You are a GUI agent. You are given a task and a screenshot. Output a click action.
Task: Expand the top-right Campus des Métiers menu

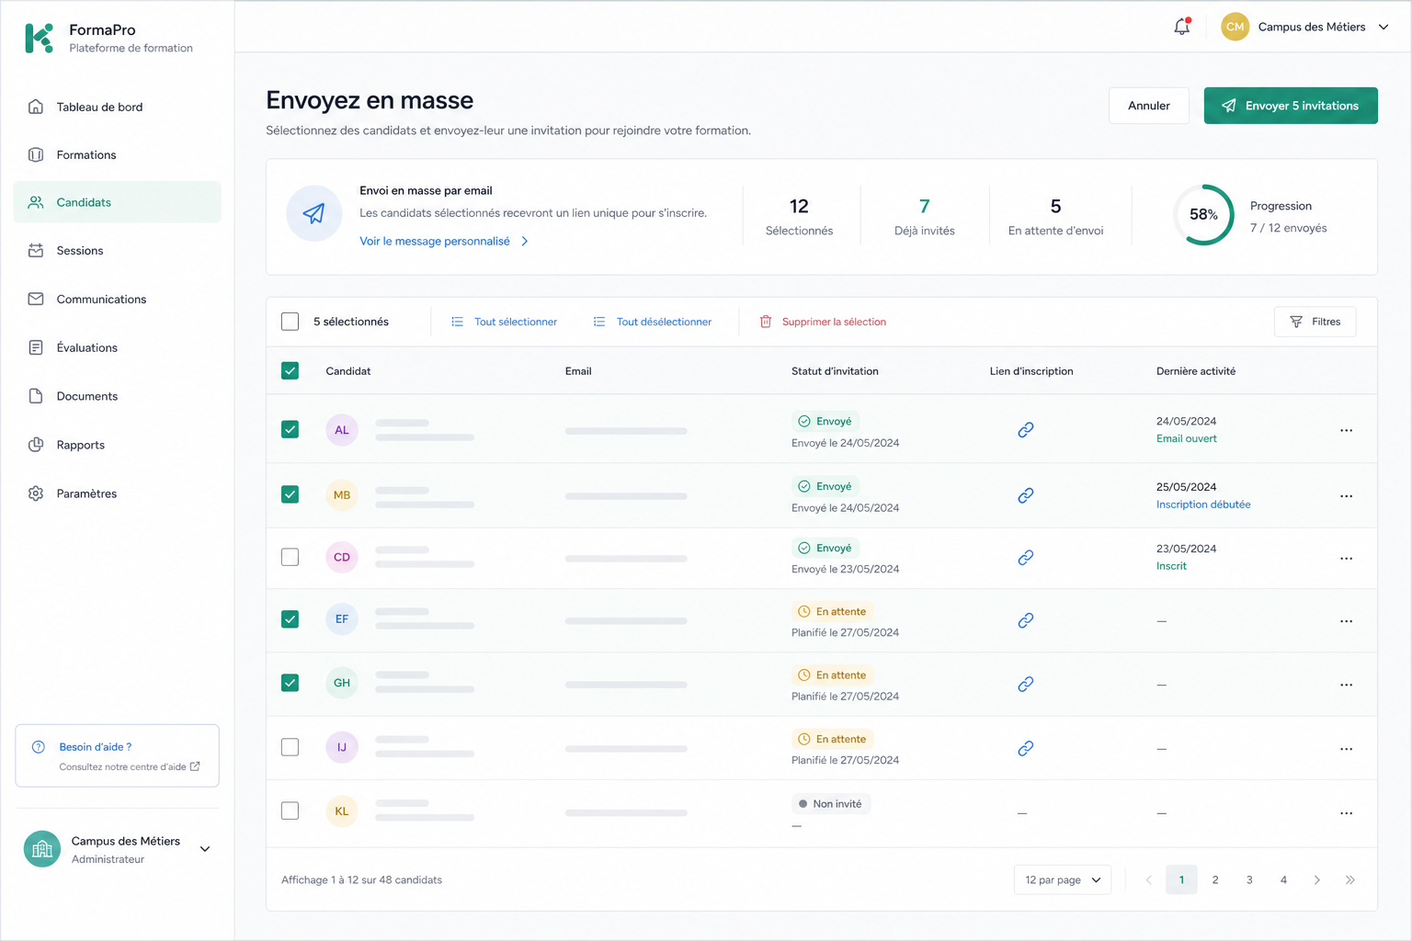pyautogui.click(x=1384, y=28)
